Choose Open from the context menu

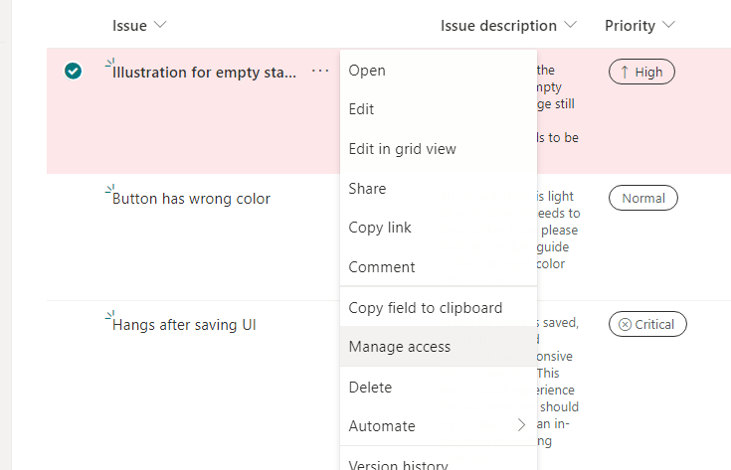tap(439, 71)
